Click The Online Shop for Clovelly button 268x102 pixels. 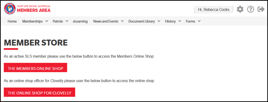point(39,92)
